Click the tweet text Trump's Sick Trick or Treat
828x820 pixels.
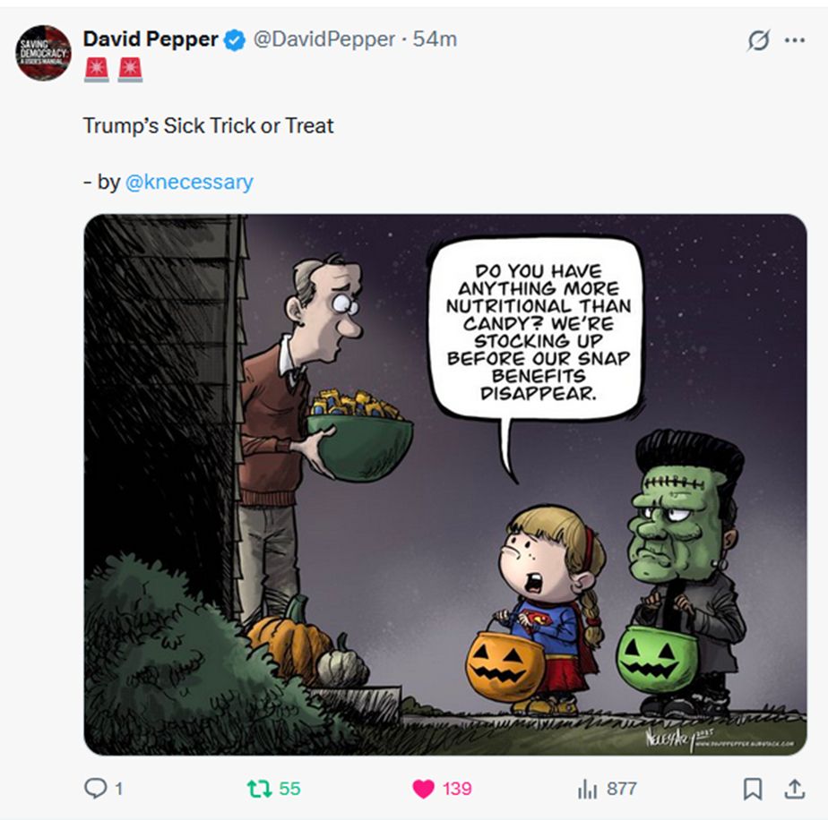pos(208,126)
